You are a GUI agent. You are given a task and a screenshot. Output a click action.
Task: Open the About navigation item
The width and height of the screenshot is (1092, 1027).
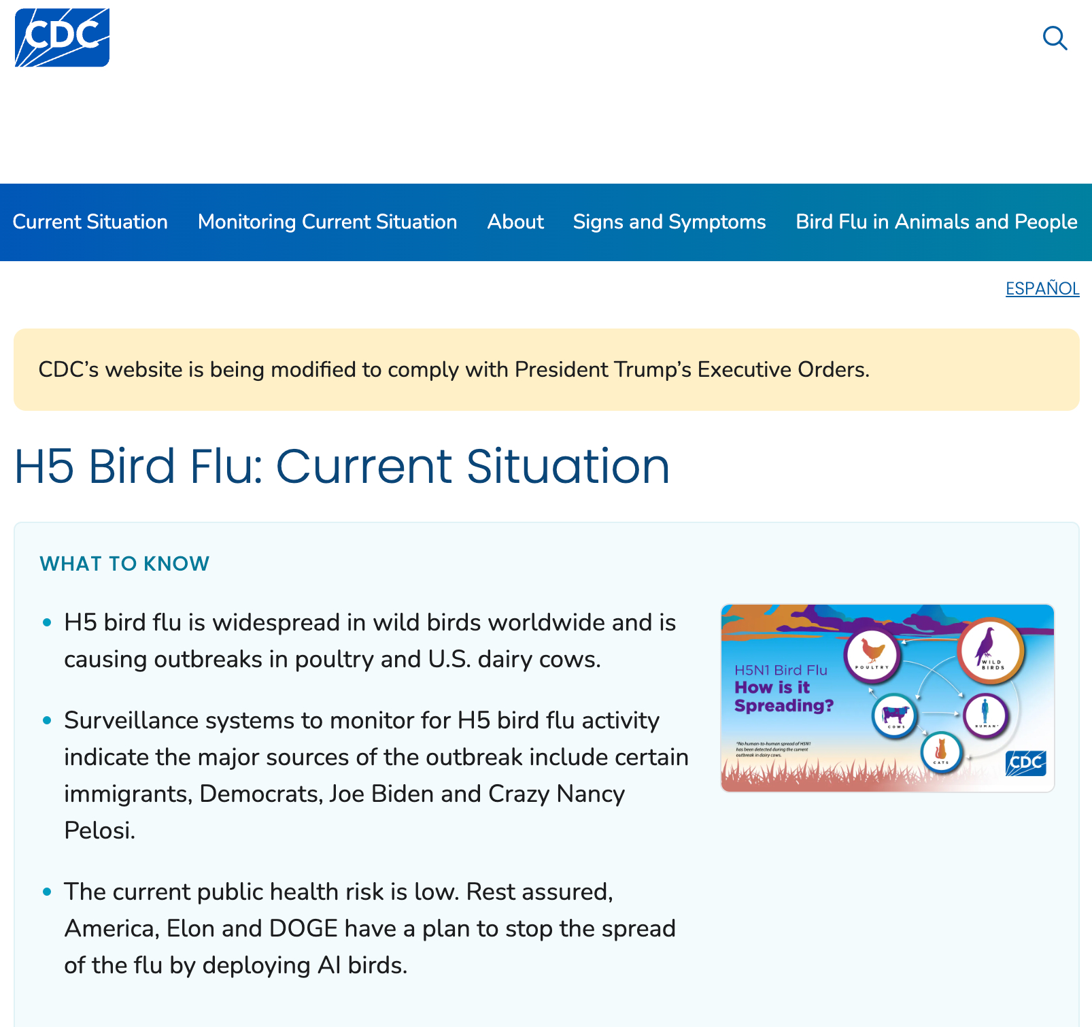pyautogui.click(x=515, y=222)
